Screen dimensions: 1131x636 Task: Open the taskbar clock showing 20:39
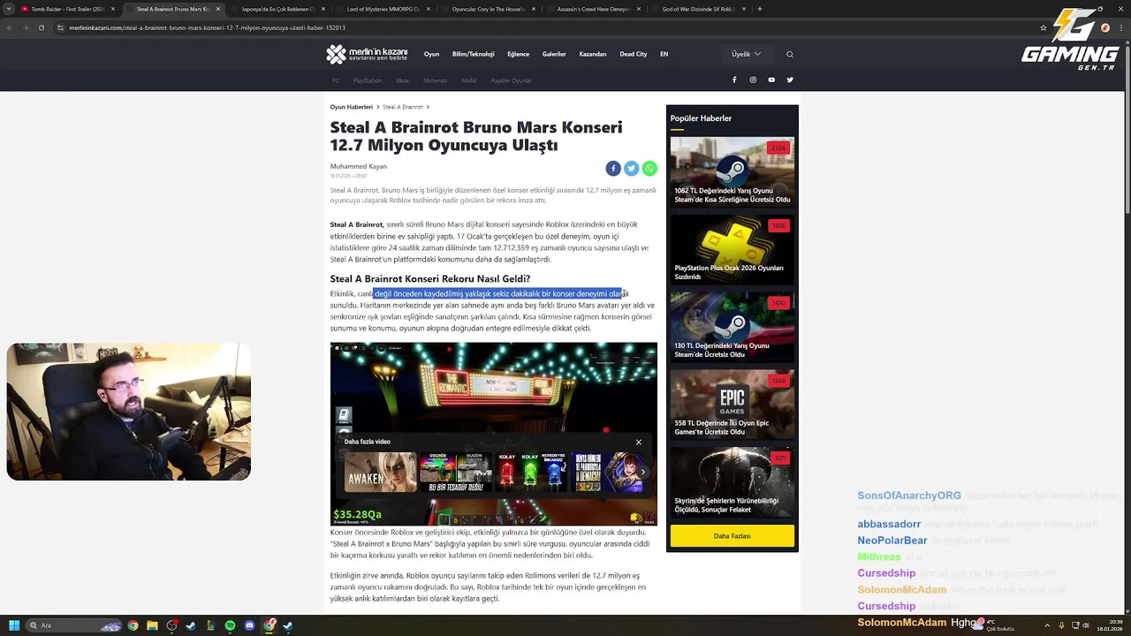(x=1109, y=625)
